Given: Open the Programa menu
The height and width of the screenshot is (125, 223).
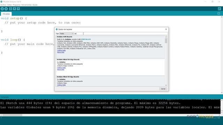Looking at the screenshot, I should pyautogui.click(x=16, y=5).
